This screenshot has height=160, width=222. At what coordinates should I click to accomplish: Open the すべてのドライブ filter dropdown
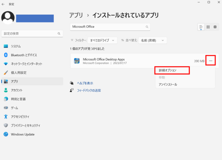pos(102,41)
